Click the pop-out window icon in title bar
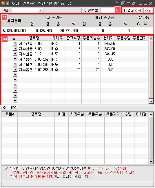 point(118,3)
